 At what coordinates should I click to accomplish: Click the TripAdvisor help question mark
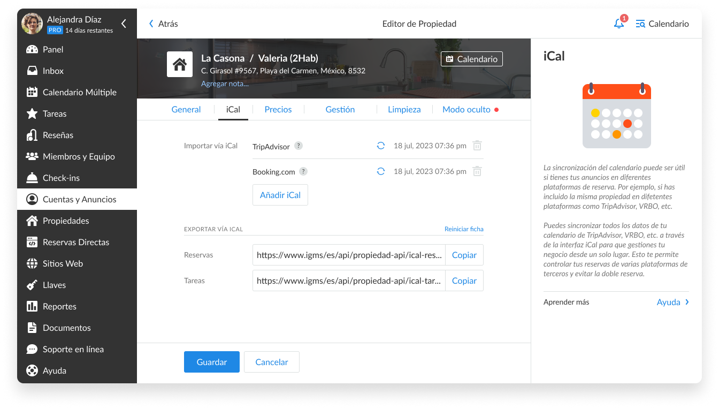(x=299, y=146)
